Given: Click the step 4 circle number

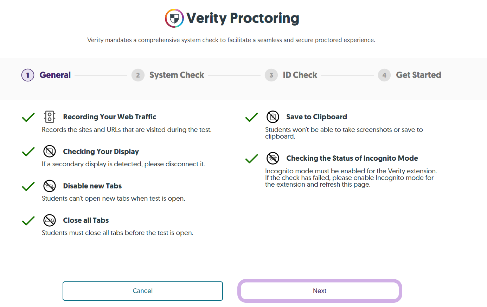Looking at the screenshot, I should click(384, 75).
